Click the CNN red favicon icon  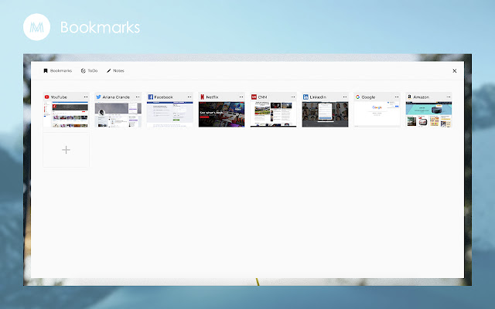254,97
